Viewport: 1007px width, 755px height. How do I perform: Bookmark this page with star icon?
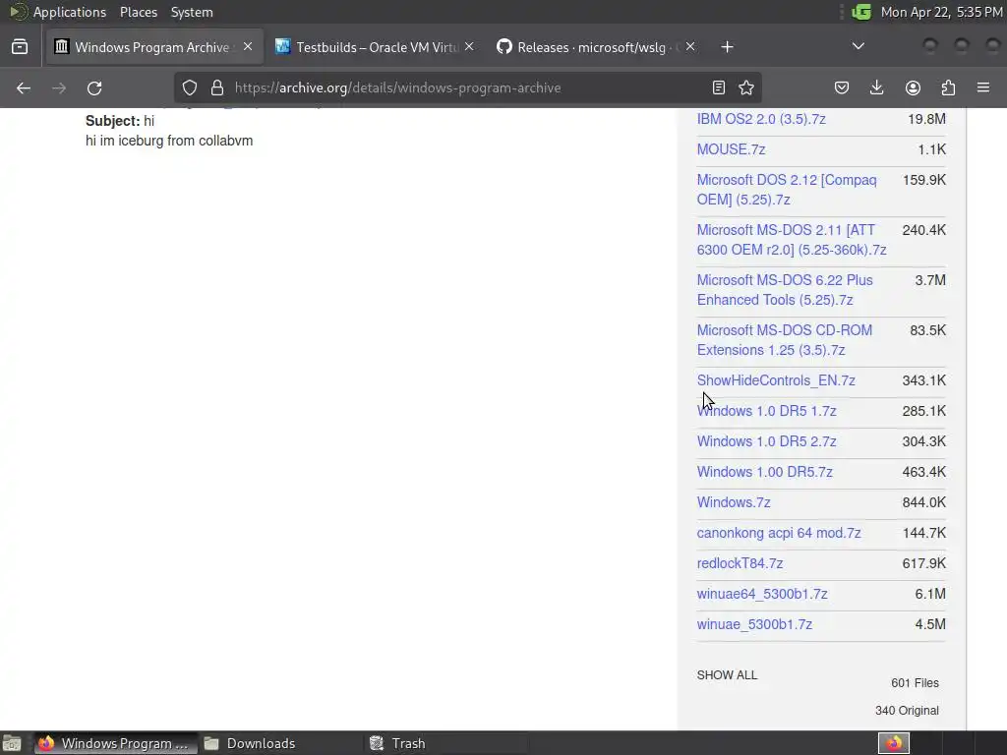coord(746,87)
